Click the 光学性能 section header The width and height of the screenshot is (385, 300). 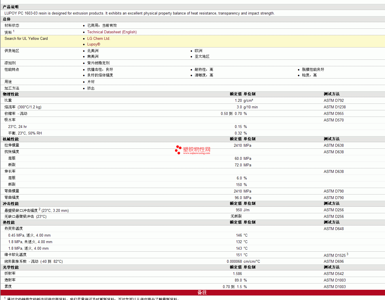(x=11, y=267)
